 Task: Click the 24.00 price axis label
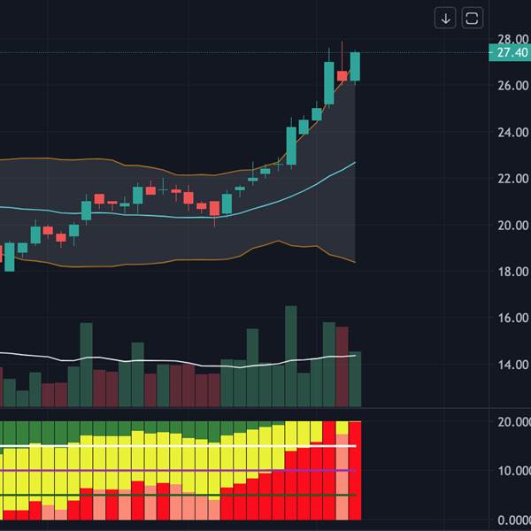513,133
